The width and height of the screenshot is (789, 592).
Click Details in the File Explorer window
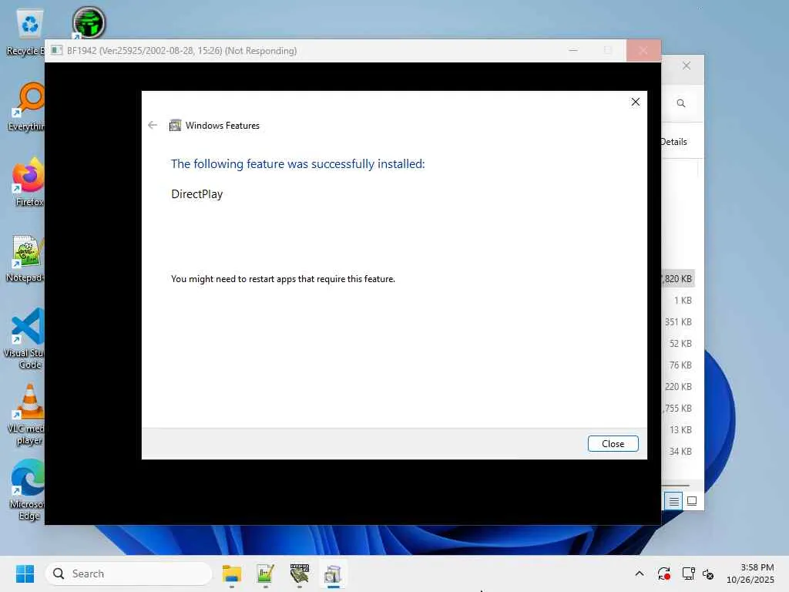673,142
